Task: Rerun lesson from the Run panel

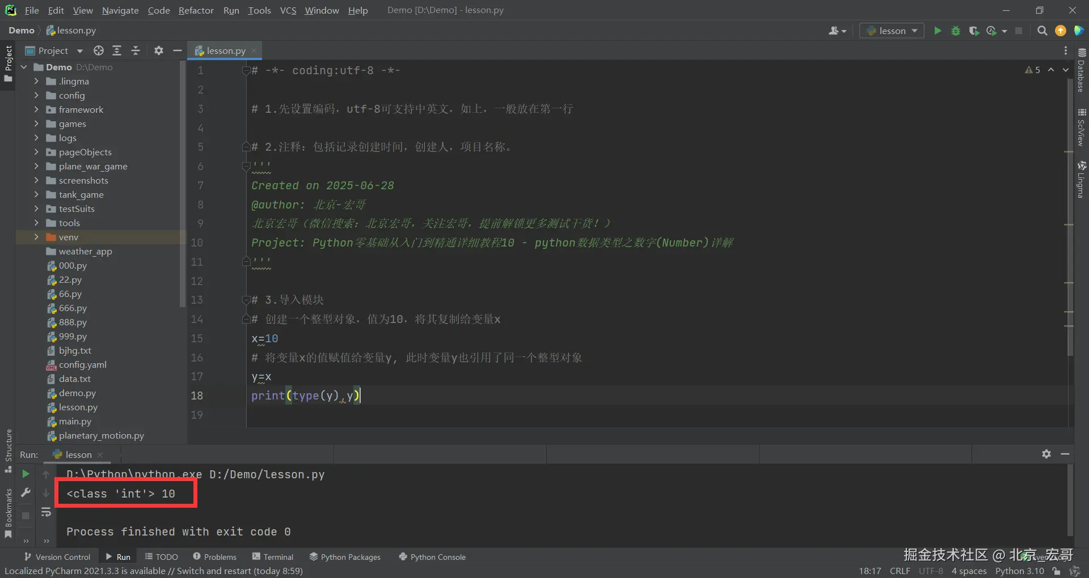Action: coord(26,474)
